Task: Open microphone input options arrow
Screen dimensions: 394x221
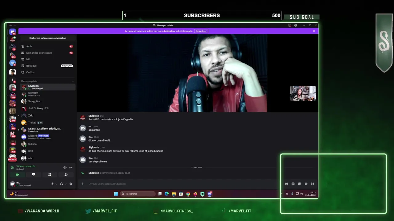Action: (56, 184)
